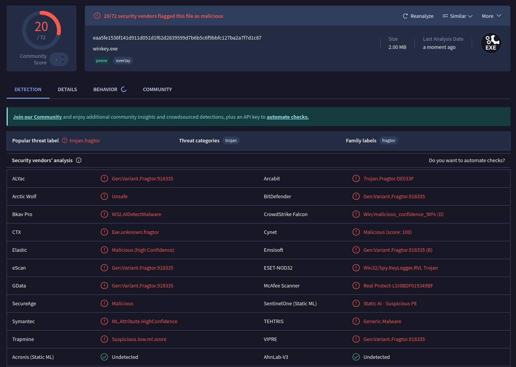Screen dimensions: 516x367
Task: Follow the Join our Community link
Action: click(37, 117)
